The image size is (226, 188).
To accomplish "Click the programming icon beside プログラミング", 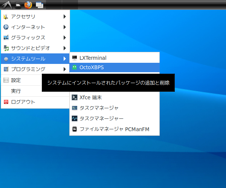I will pyautogui.click(x=6, y=69).
